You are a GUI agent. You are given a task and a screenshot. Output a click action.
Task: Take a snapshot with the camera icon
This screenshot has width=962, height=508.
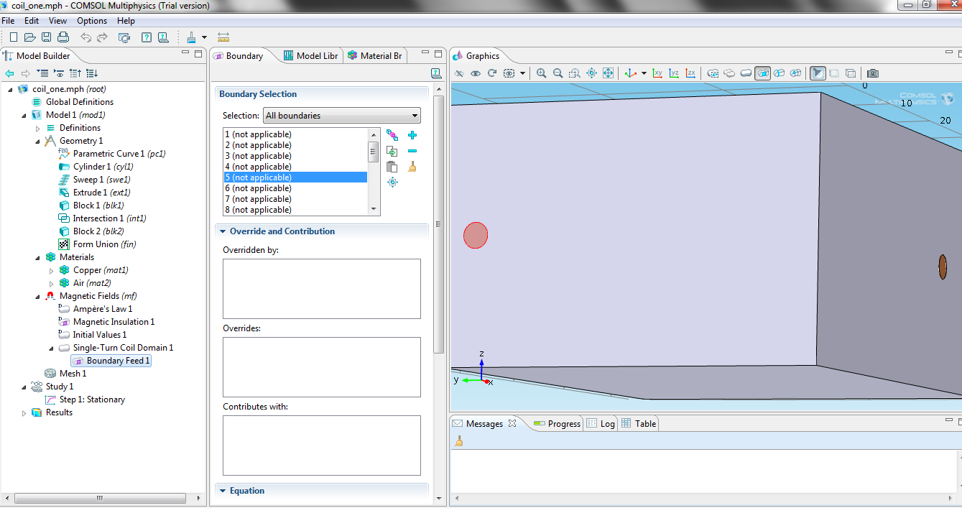point(872,73)
